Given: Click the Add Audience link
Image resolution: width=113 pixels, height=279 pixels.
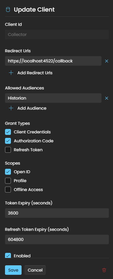Looking at the screenshot, I should point(32,108).
